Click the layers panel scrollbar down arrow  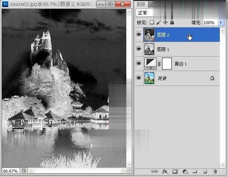point(222,165)
